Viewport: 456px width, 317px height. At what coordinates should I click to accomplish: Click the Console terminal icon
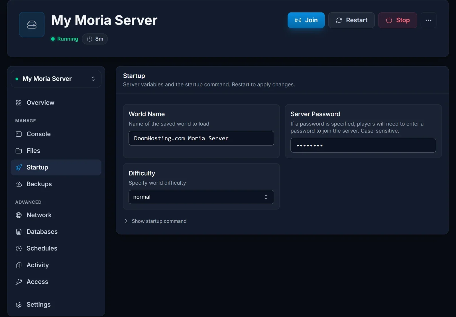pyautogui.click(x=19, y=134)
